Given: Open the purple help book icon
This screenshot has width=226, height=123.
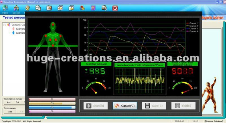Looking at the screenshot, I should click(x=93, y=8).
